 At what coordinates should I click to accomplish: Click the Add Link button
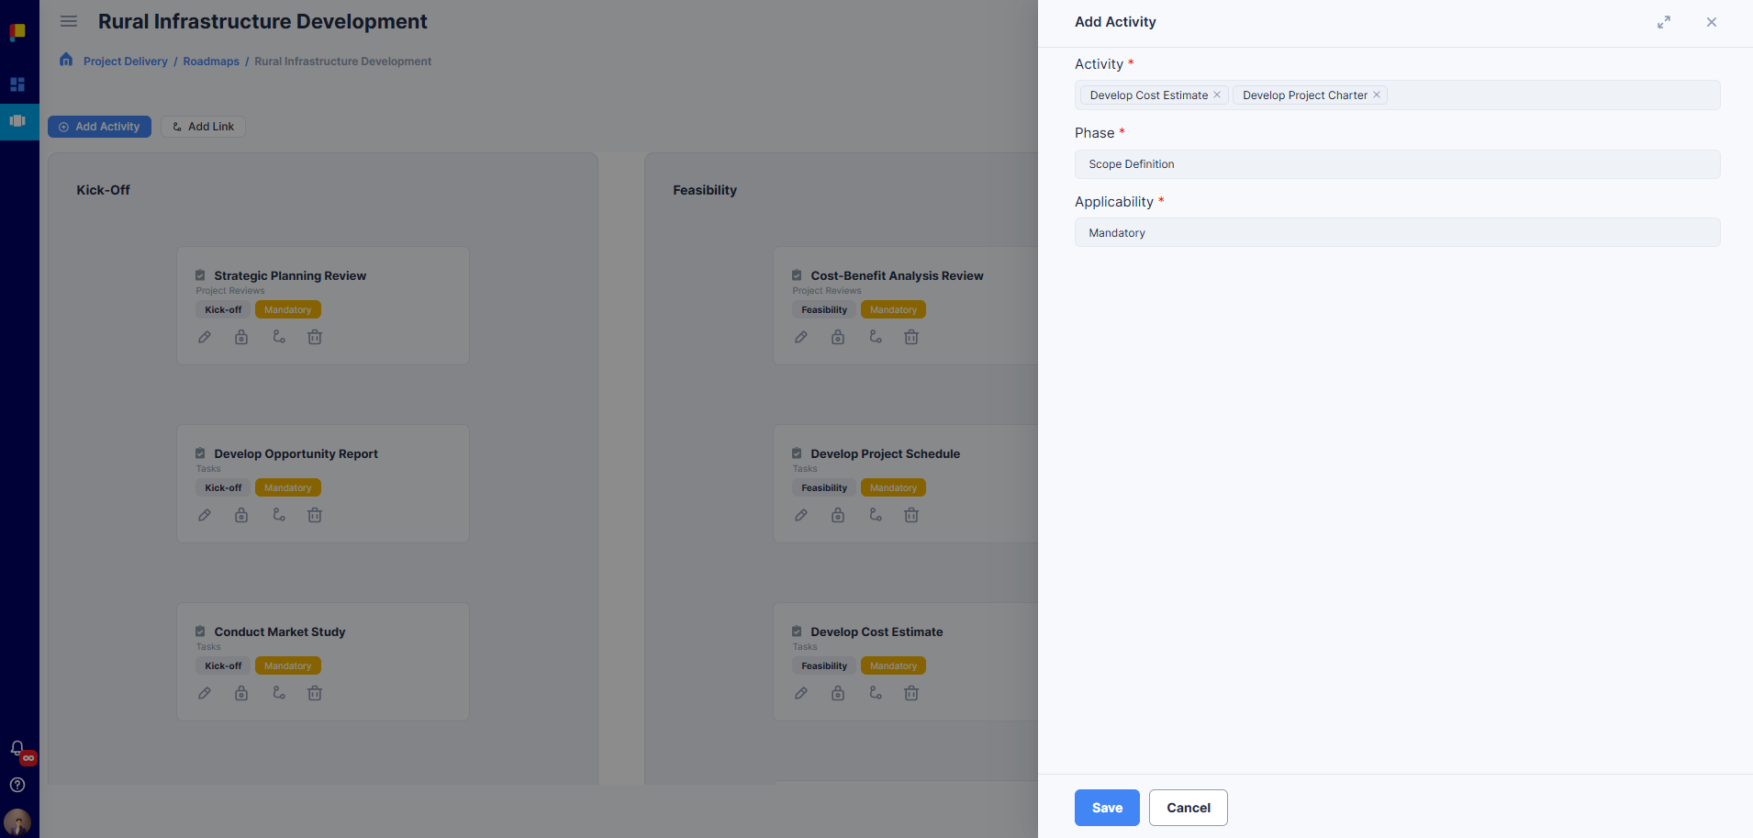tap(202, 126)
